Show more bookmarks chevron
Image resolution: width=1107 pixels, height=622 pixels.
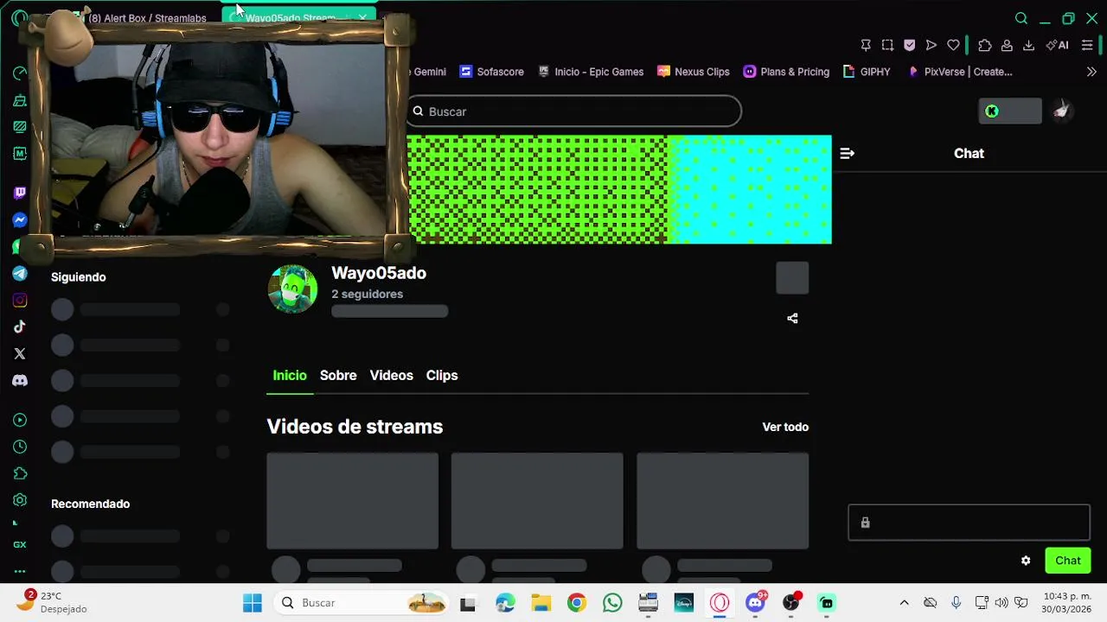(x=1091, y=72)
